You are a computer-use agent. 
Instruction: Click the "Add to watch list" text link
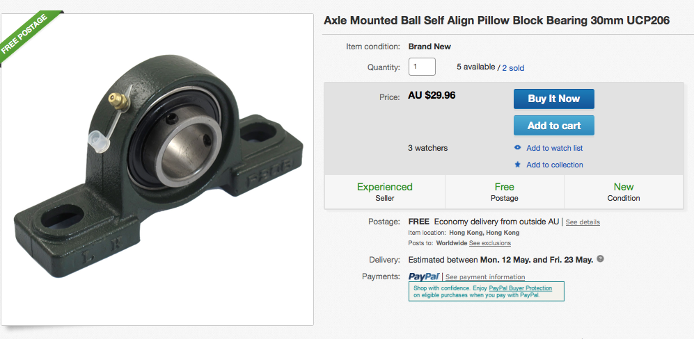pyautogui.click(x=554, y=148)
